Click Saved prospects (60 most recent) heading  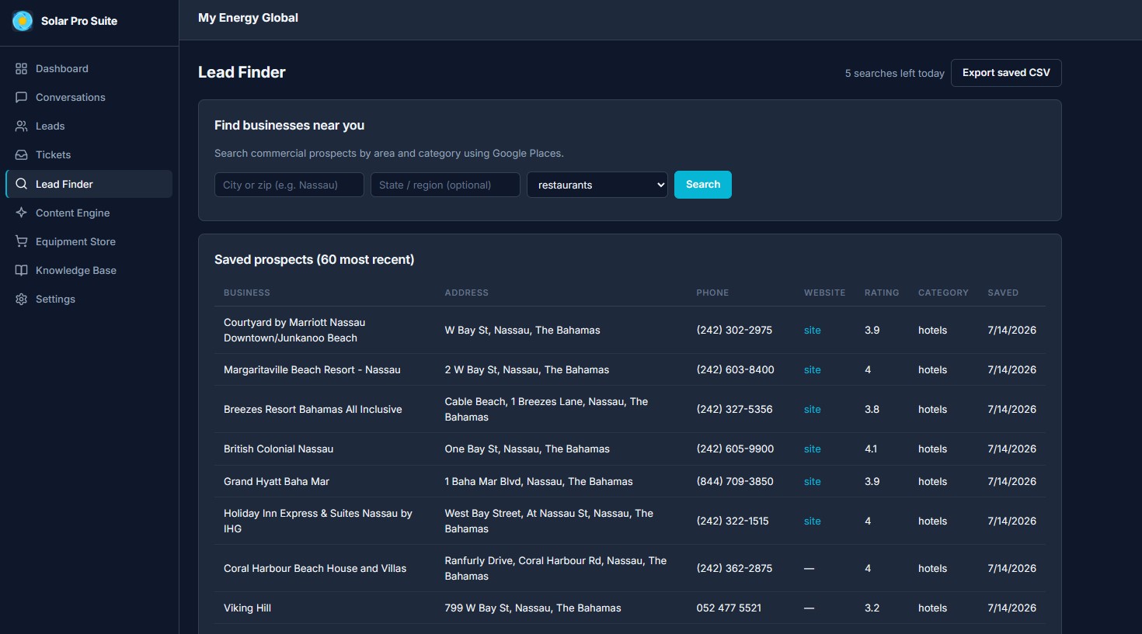point(314,259)
